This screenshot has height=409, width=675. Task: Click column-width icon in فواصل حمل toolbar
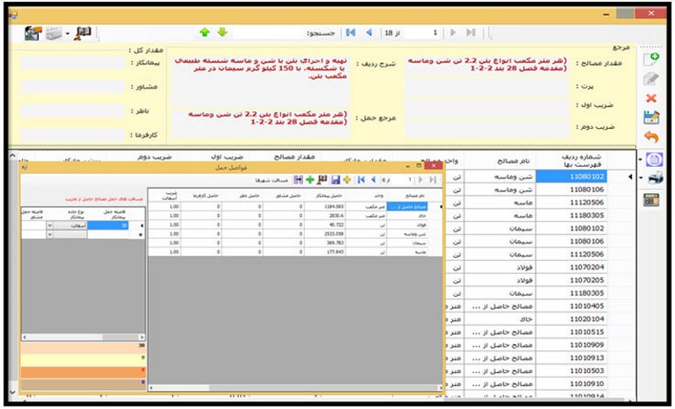point(298,180)
